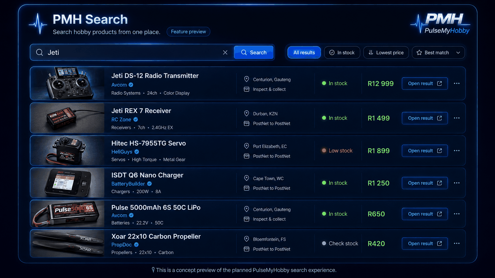Screen dimensions: 495x278
Task: Click the Search button
Action: (254, 52)
